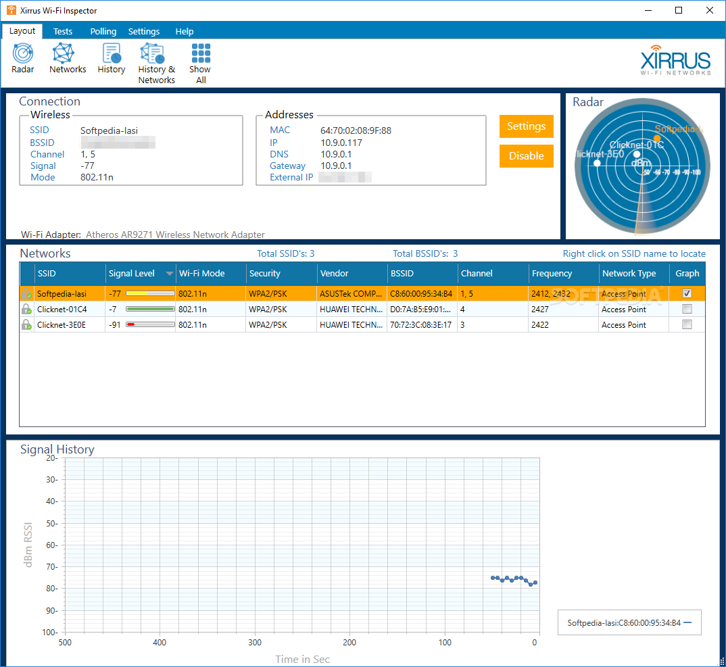Open the Help tab

[185, 32]
